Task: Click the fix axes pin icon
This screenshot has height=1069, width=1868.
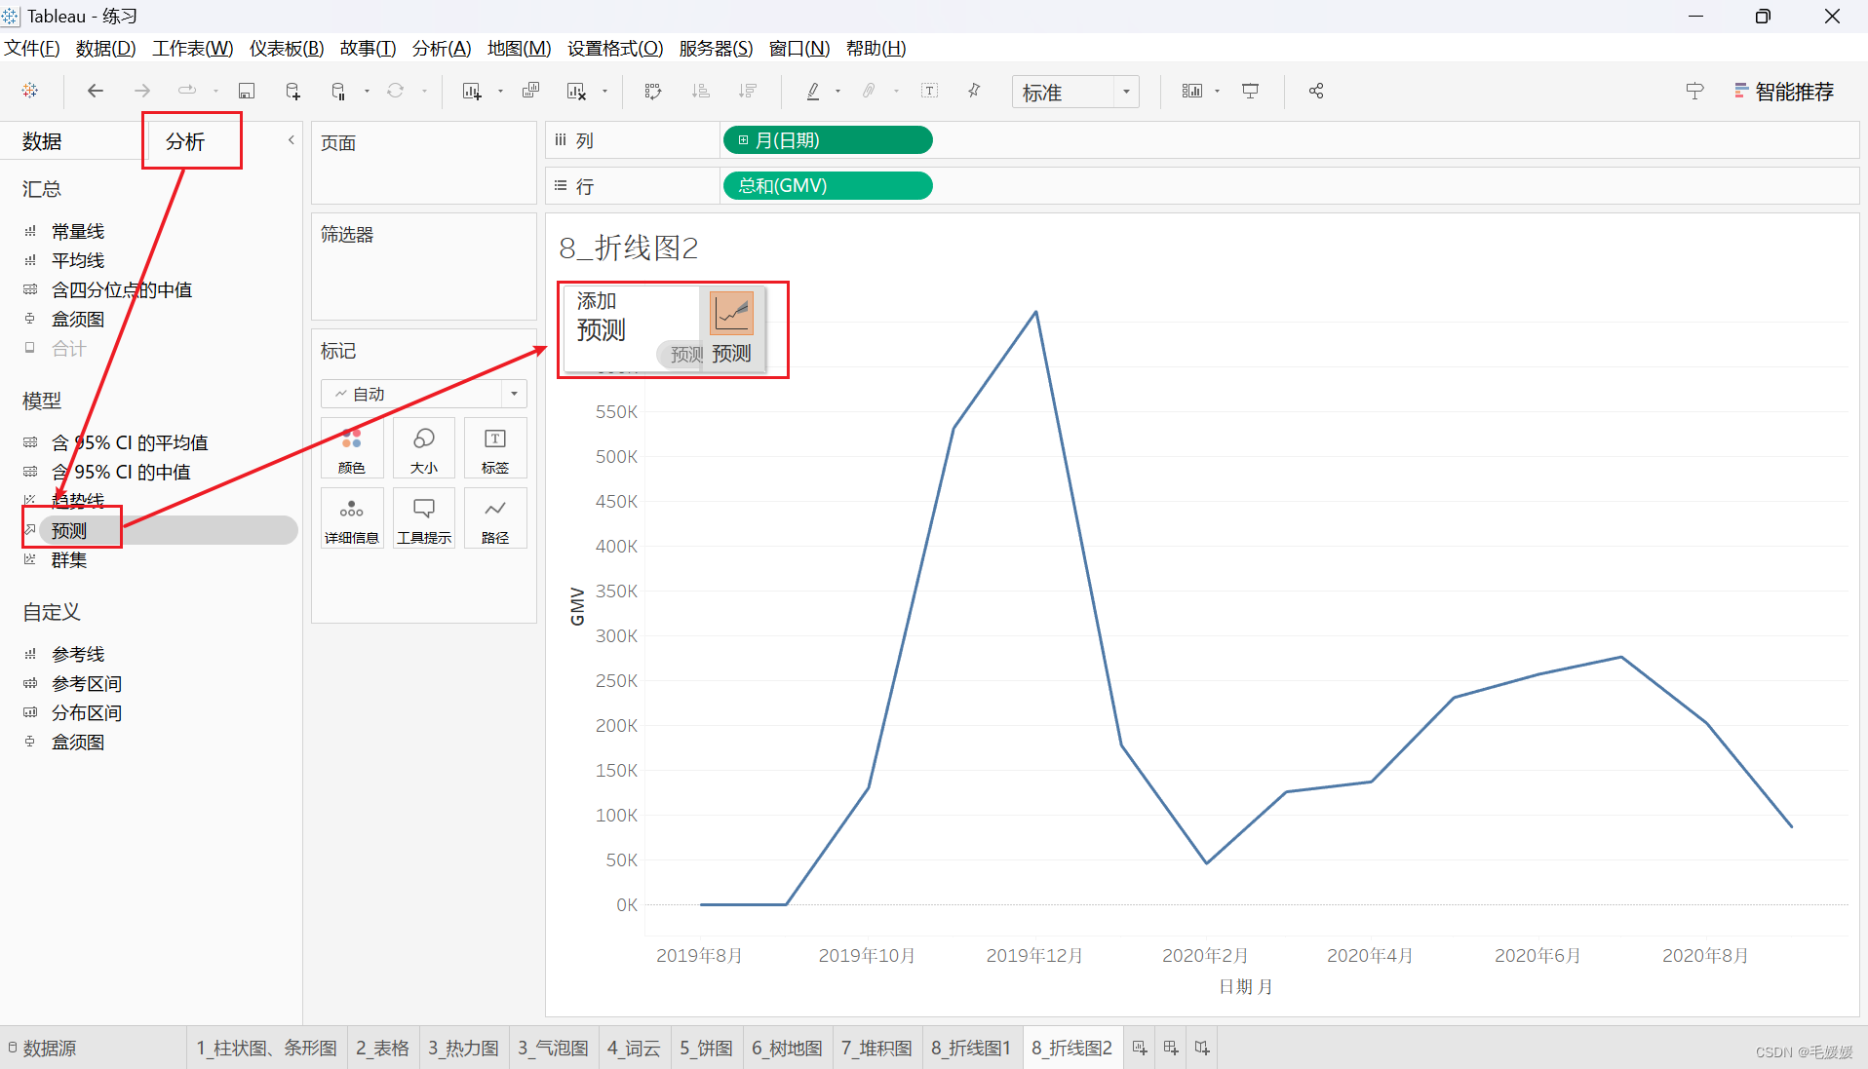Action: [974, 91]
